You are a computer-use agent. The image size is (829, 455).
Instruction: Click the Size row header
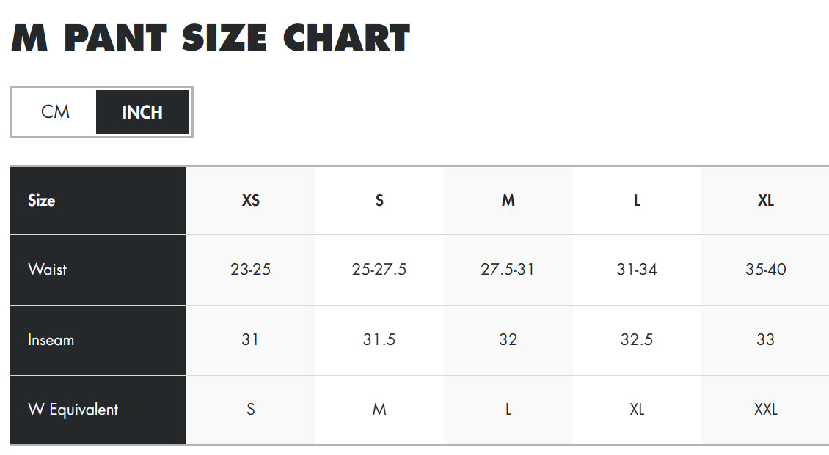42,201
